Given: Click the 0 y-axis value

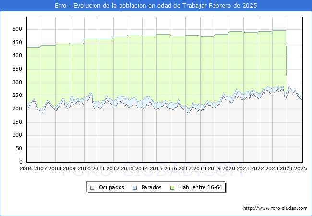Looking at the screenshot, I should [x=21, y=162].
